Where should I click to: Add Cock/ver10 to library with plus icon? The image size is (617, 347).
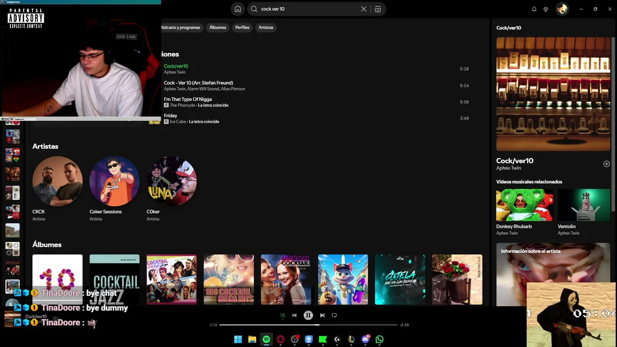point(606,164)
